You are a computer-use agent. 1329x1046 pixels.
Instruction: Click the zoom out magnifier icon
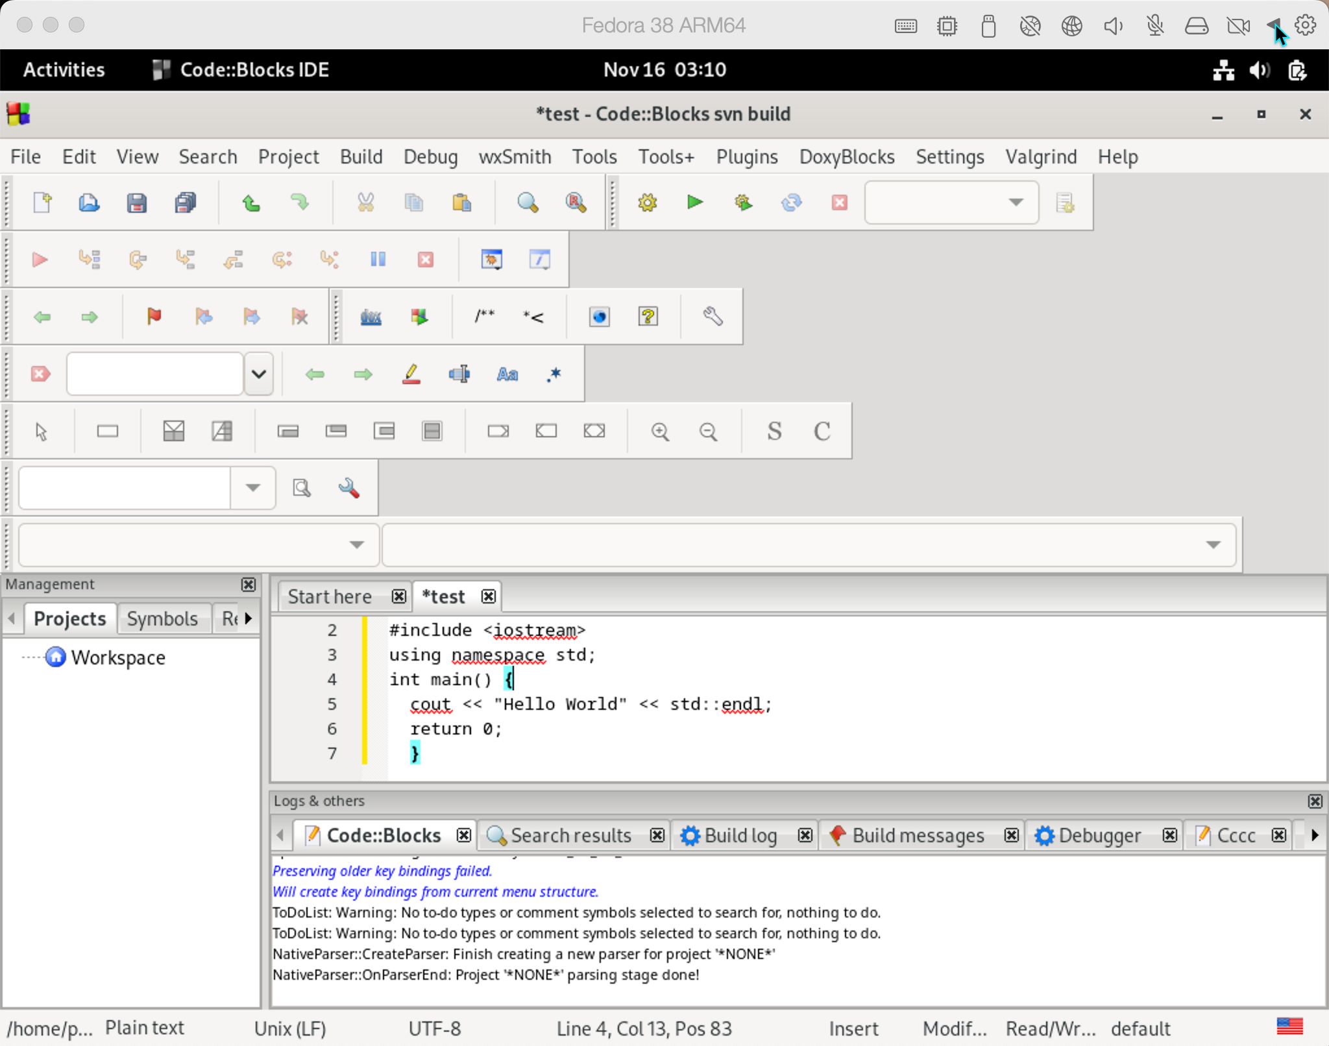pos(708,431)
